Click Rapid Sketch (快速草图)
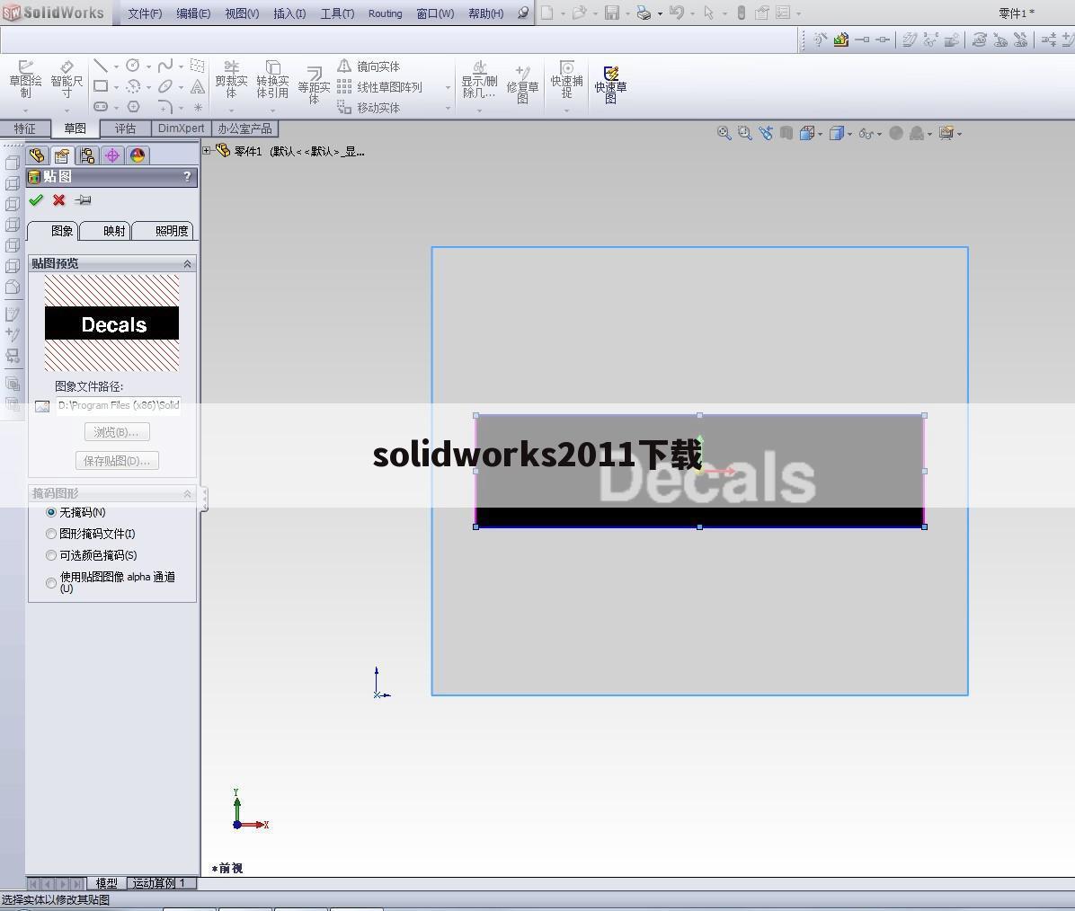The image size is (1075, 911). click(x=610, y=85)
